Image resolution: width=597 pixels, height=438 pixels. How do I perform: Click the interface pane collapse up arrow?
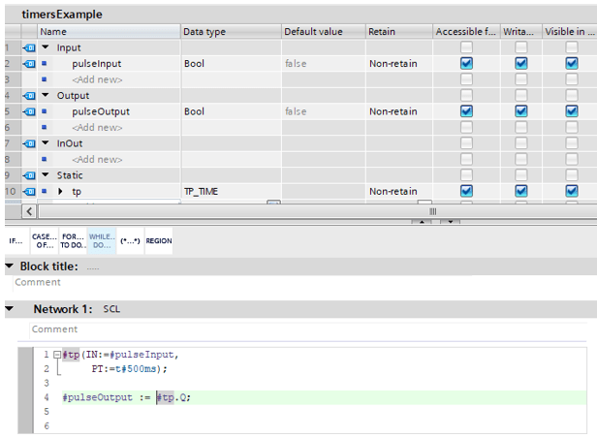422,222
